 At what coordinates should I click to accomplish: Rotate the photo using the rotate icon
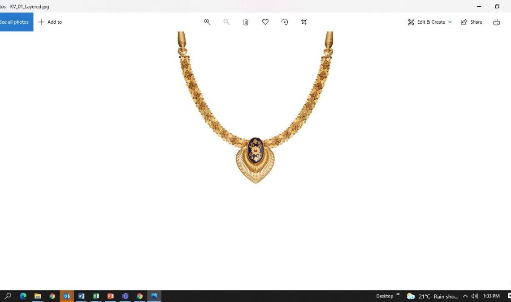point(285,22)
